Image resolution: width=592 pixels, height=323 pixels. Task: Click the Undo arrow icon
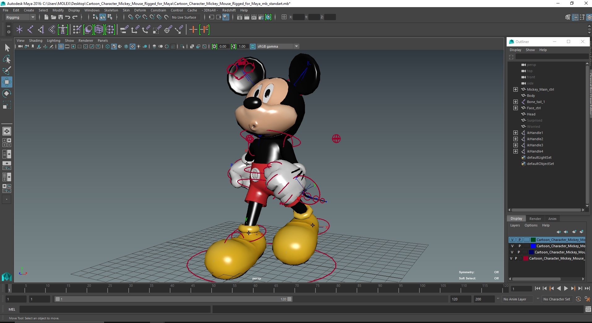click(68, 17)
